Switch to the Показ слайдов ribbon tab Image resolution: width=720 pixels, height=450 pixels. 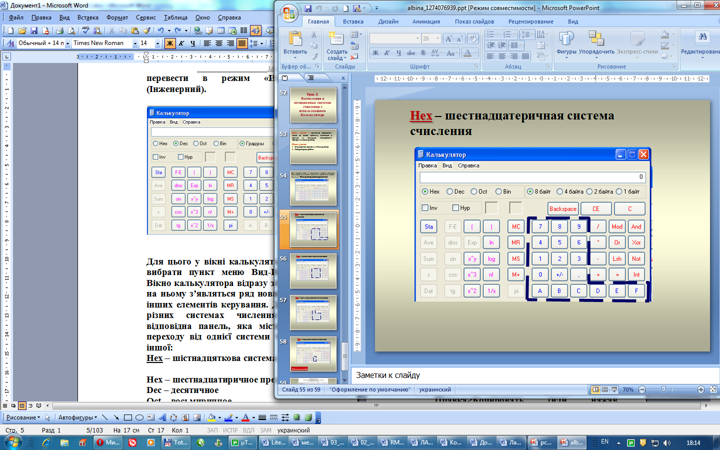pos(474,21)
